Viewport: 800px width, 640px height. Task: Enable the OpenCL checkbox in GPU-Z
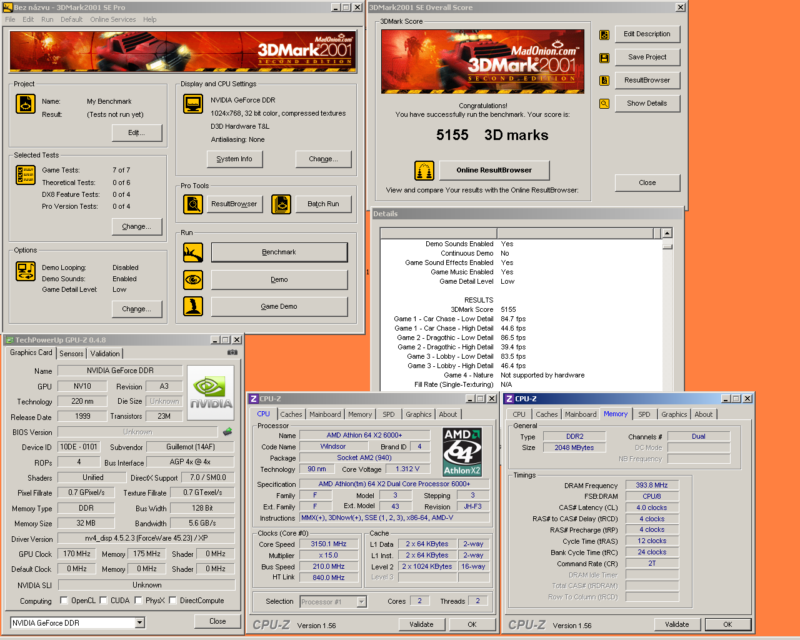click(x=64, y=601)
